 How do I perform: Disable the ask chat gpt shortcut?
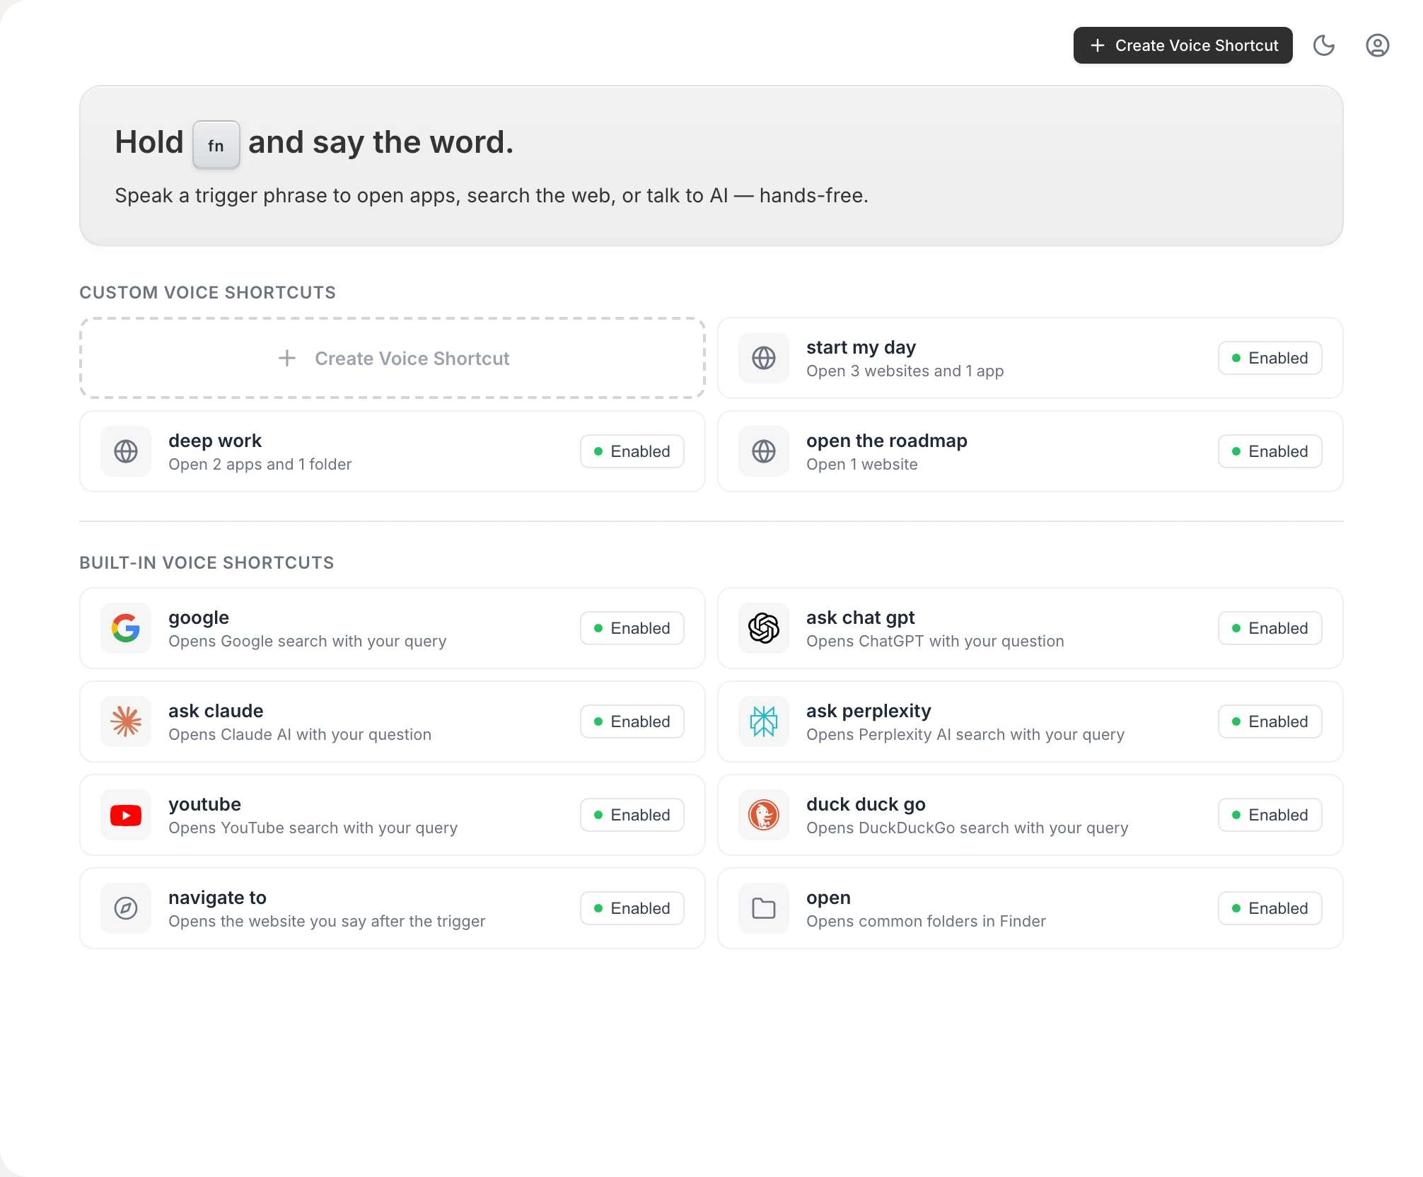pyautogui.click(x=1270, y=628)
